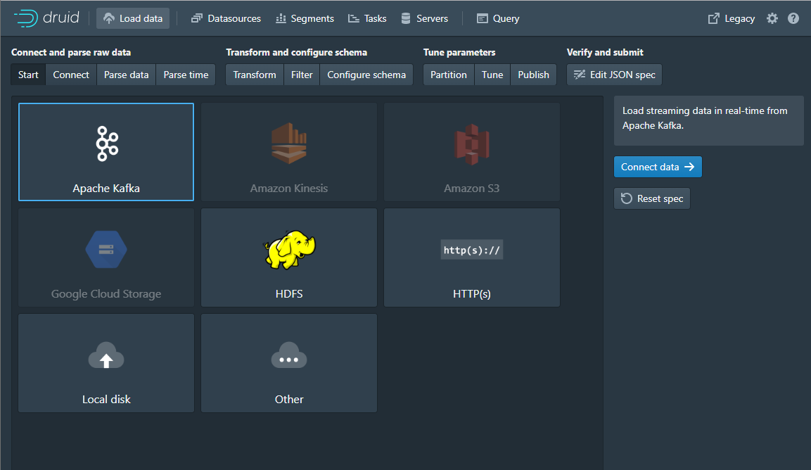This screenshot has height=470, width=811.
Task: Go to the Segments view
Action: coord(305,18)
